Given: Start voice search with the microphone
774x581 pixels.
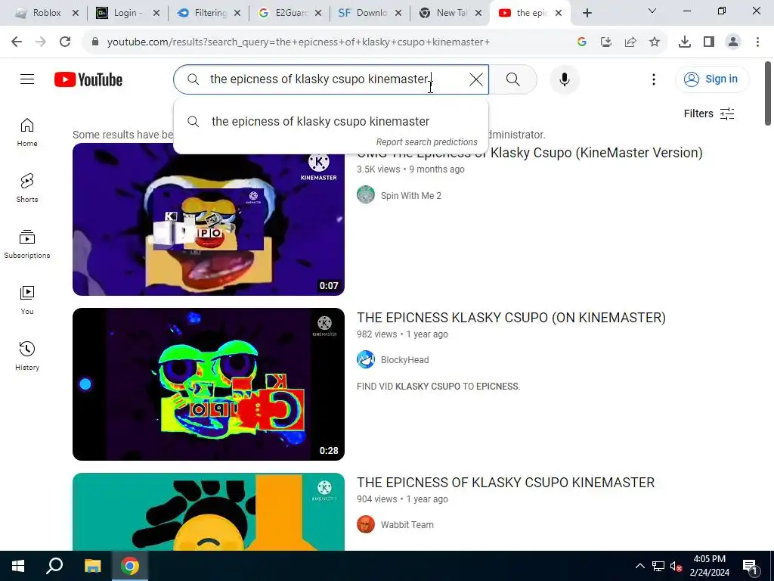Looking at the screenshot, I should coord(564,79).
